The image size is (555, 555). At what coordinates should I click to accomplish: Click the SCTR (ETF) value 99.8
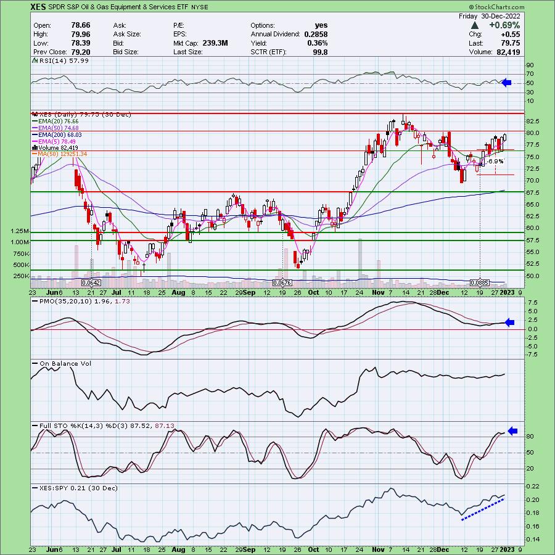point(320,52)
